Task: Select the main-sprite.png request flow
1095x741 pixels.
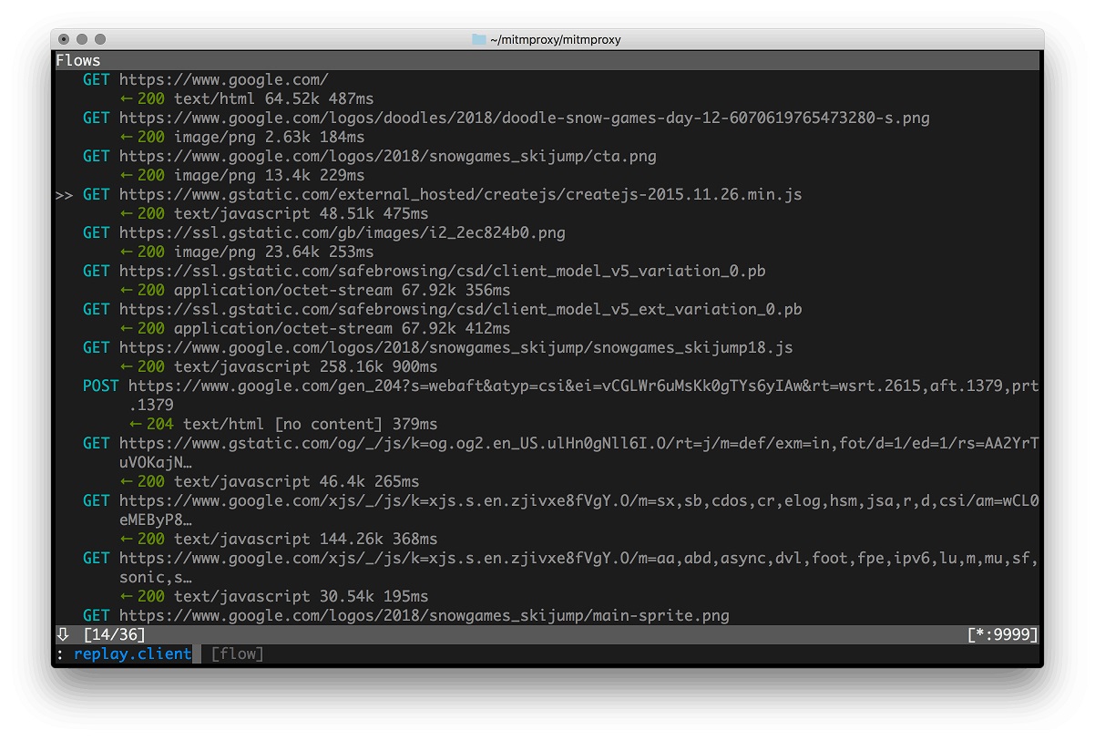Action: pyautogui.click(x=424, y=615)
